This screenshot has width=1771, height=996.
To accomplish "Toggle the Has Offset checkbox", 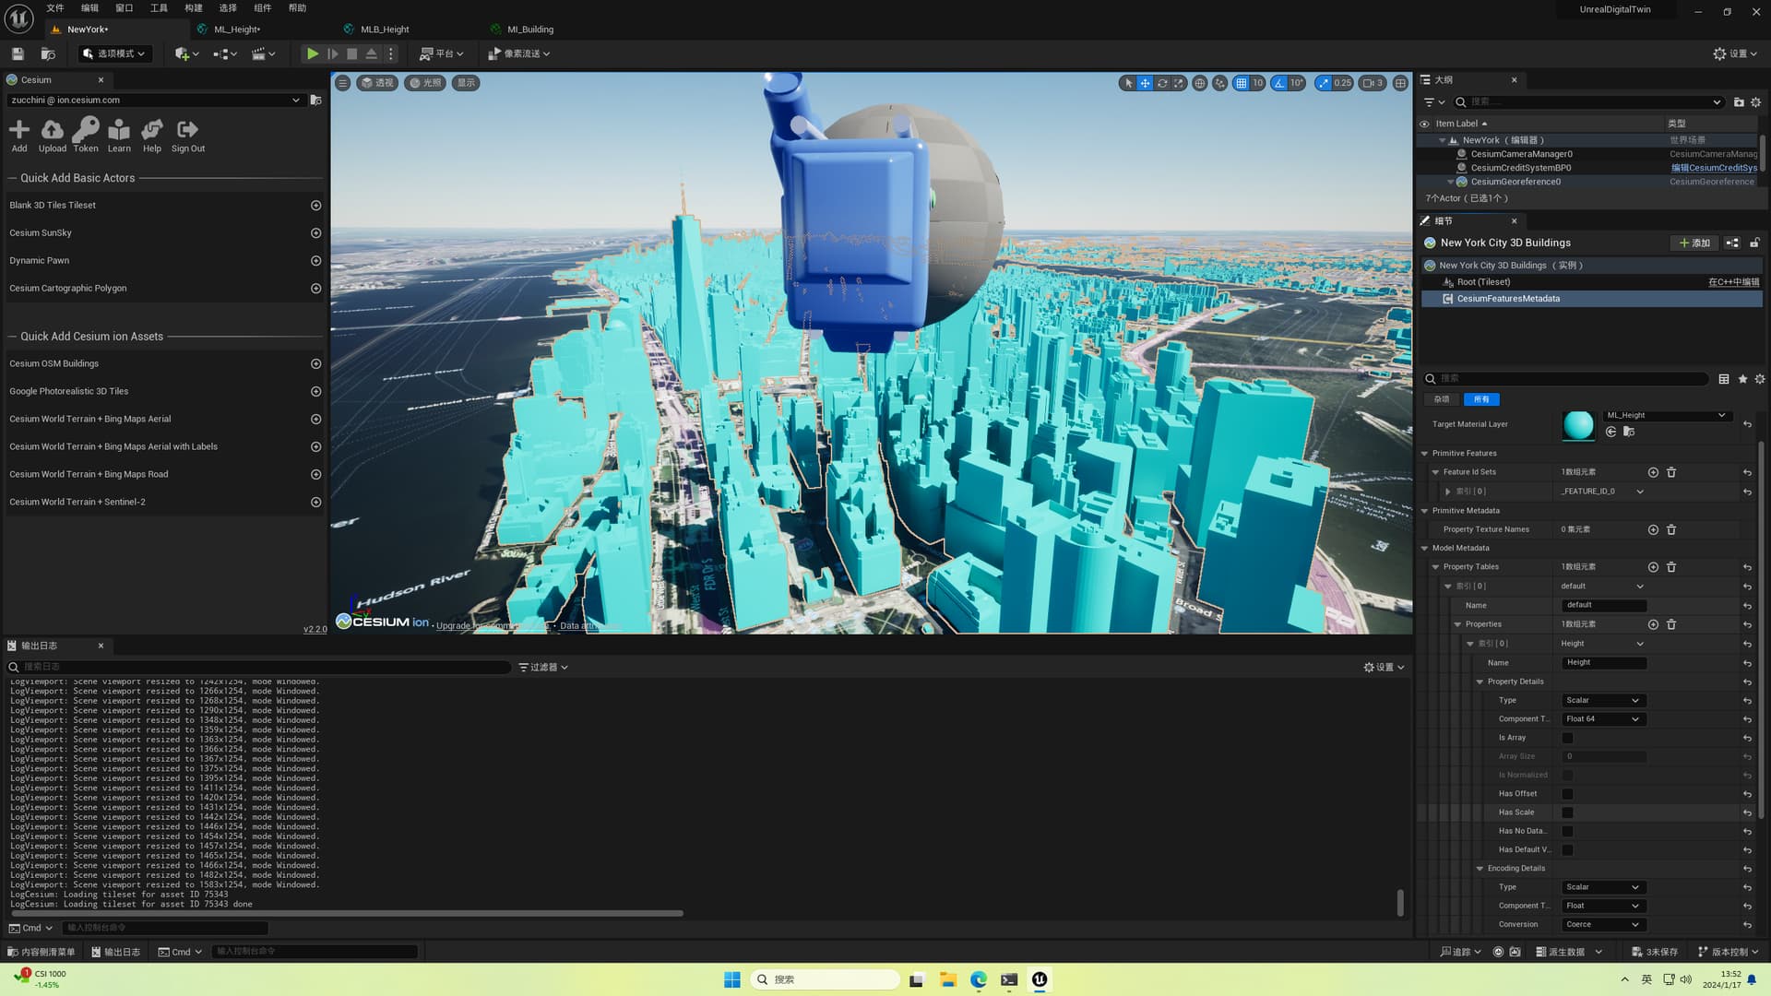I will click(1567, 794).
